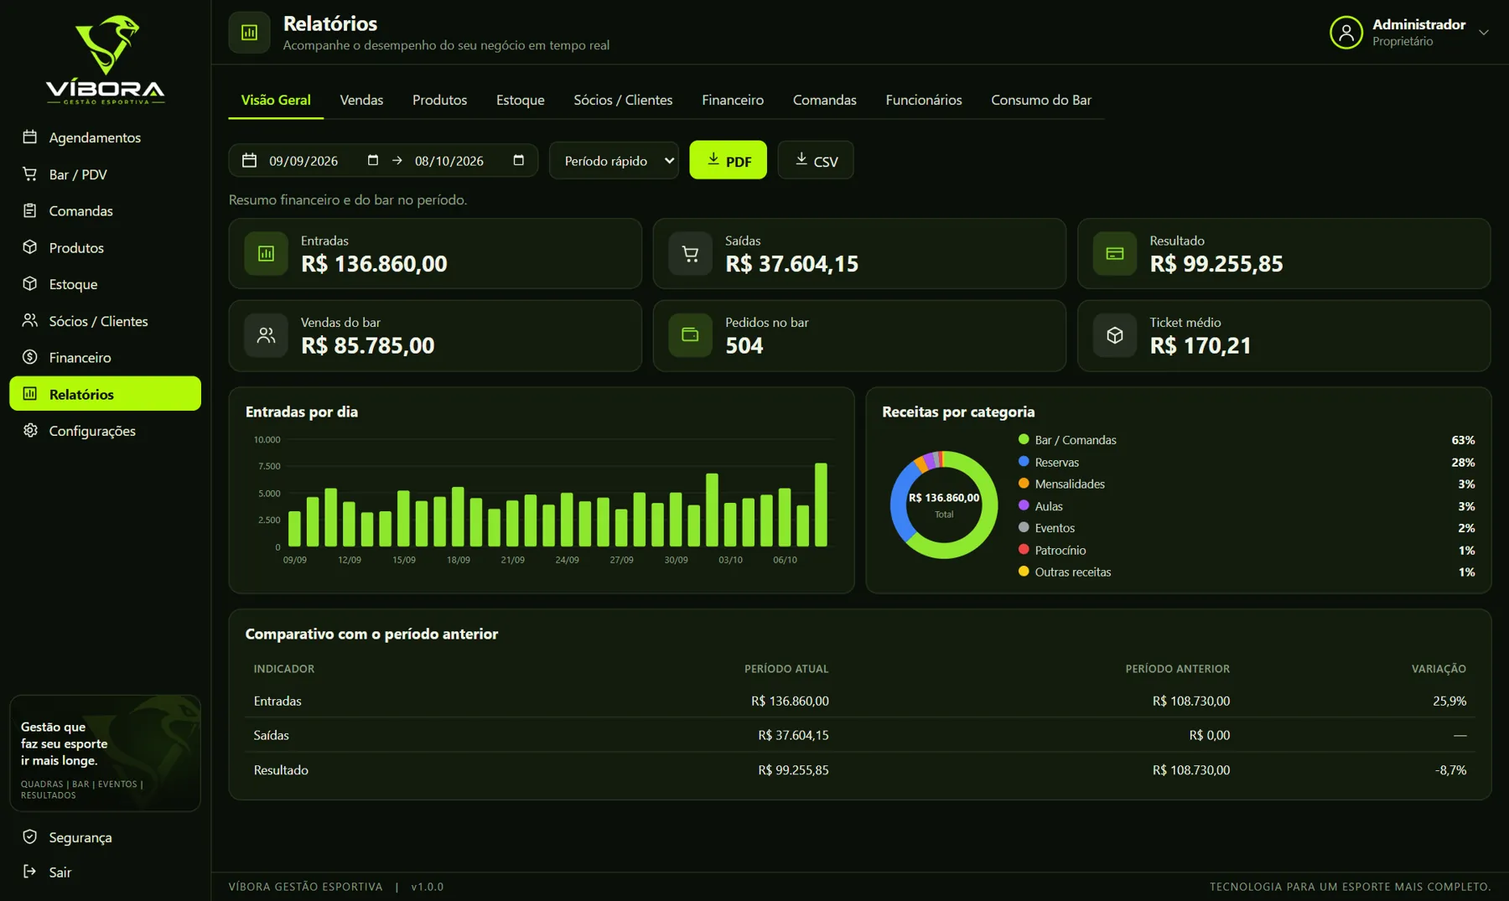The image size is (1509, 901).
Task: Expand the Administrador account menu chevron
Action: pyautogui.click(x=1483, y=33)
